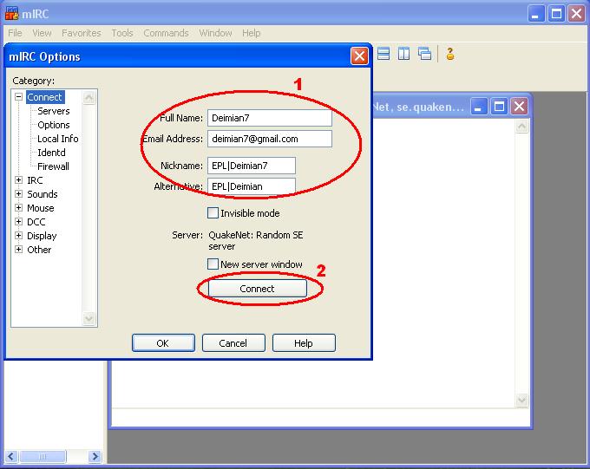The width and height of the screenshot is (590, 469).
Task: Click the Nickname field with EPL|Deimian7
Action: [252, 166]
